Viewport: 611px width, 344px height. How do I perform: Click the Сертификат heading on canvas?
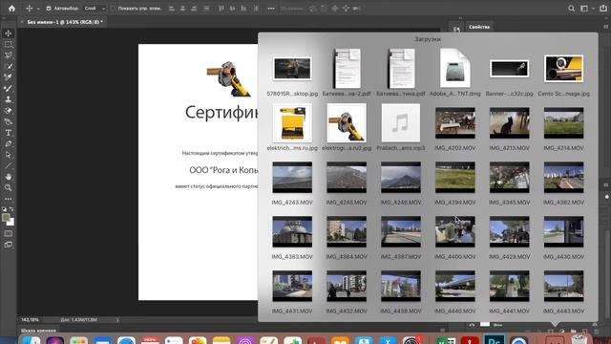(x=221, y=113)
